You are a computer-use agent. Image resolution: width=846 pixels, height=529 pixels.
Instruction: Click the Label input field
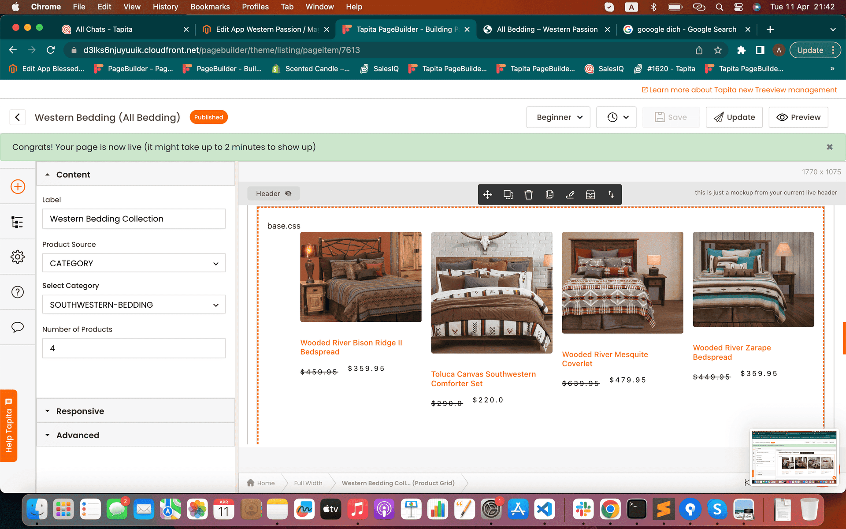click(x=134, y=219)
